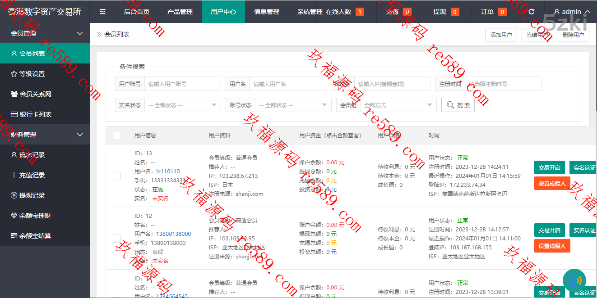Open 等级设置 star icon item
The image size is (597, 298).
14,74
